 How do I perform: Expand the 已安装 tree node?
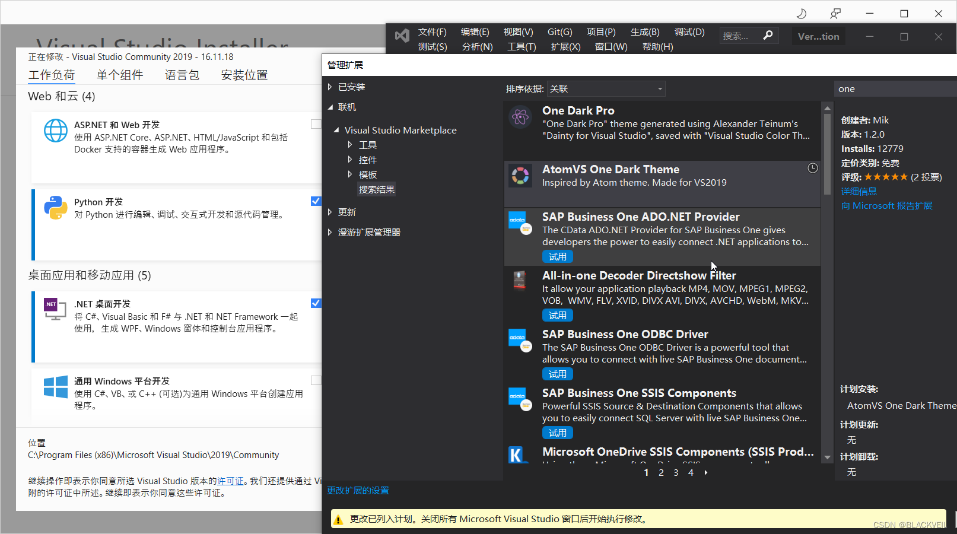coord(330,87)
